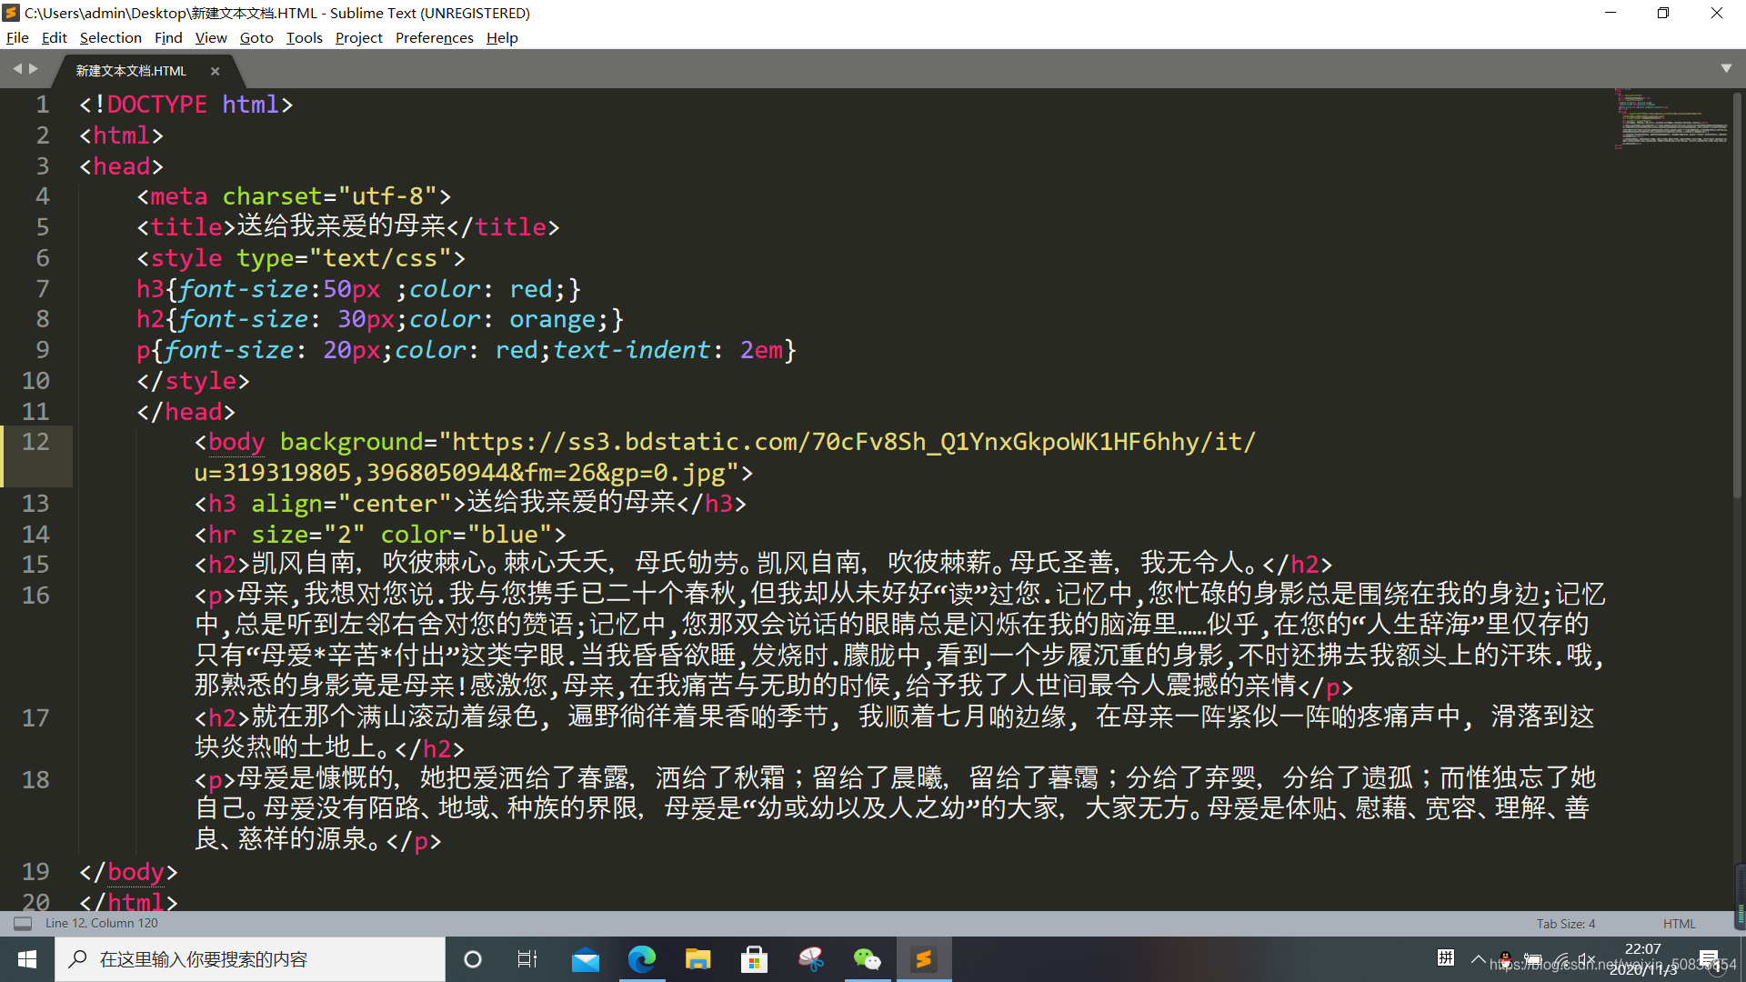Open the View menu
1746x982 pixels.
click(x=211, y=37)
